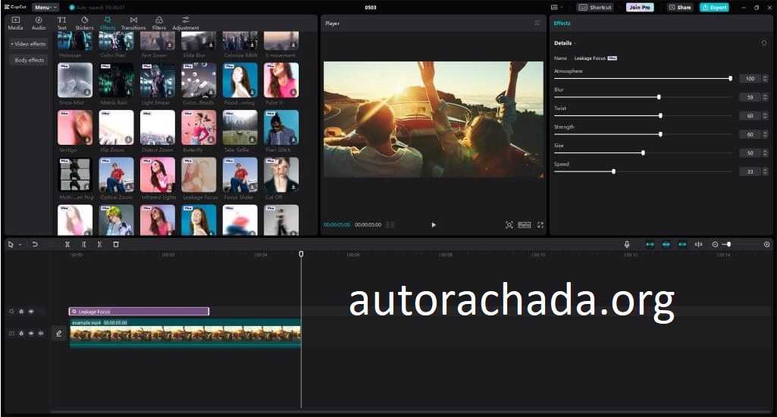Screen dimensions: 777x417
Task: Select the Focus Shake effect thumbnail
Action: pos(240,174)
